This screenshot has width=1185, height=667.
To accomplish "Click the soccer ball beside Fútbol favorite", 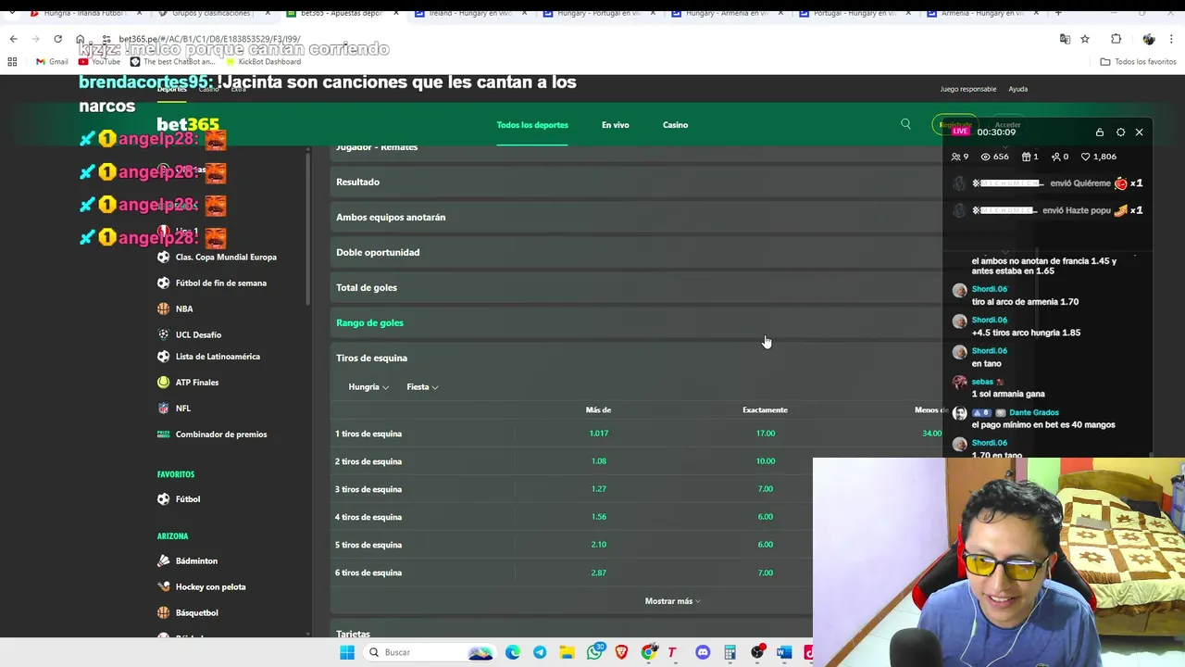I will pyautogui.click(x=164, y=498).
